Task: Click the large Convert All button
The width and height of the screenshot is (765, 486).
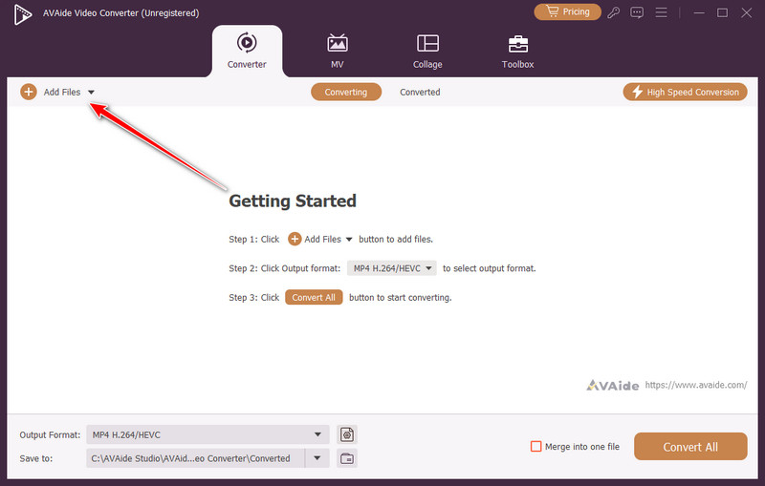Action: 690,447
